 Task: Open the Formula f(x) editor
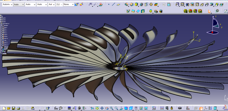coord(56,108)
